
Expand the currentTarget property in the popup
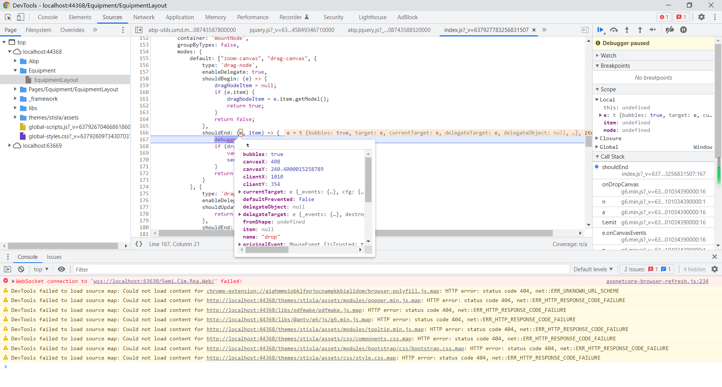coord(240,192)
